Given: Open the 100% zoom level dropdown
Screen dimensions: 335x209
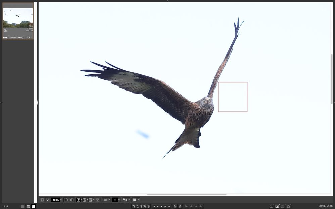Looking at the screenshot, I should tap(61, 200).
